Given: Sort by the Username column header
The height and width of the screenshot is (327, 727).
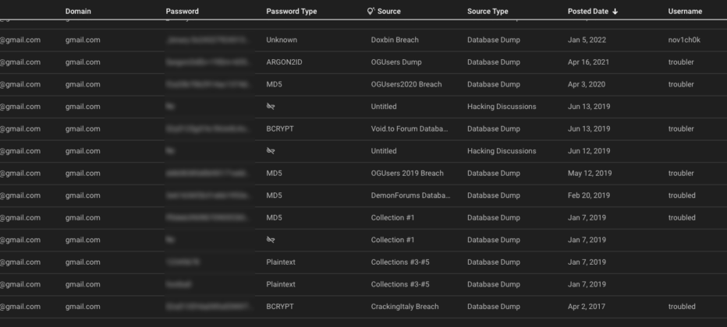Looking at the screenshot, I should (685, 11).
